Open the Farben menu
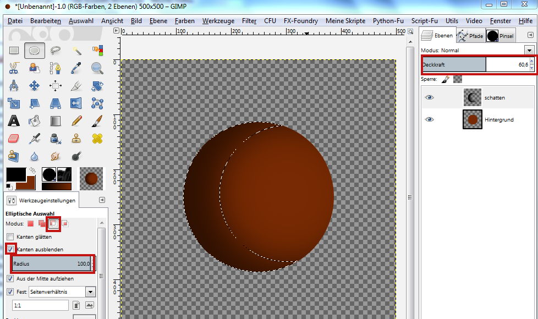The image size is (538, 319). click(x=184, y=21)
